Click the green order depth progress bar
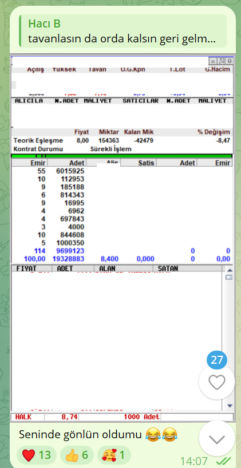 pyautogui.click(x=122, y=156)
